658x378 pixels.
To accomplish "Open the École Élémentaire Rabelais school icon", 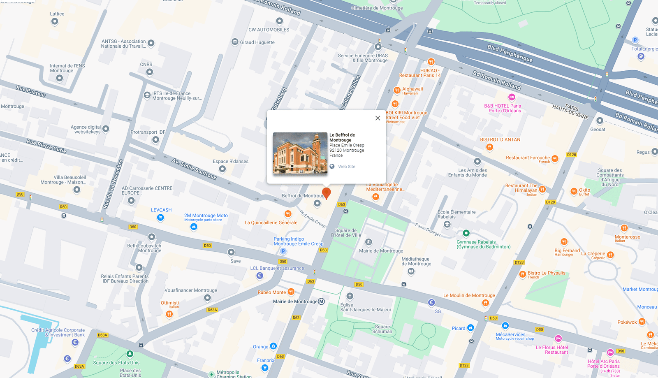I will coord(447,224).
